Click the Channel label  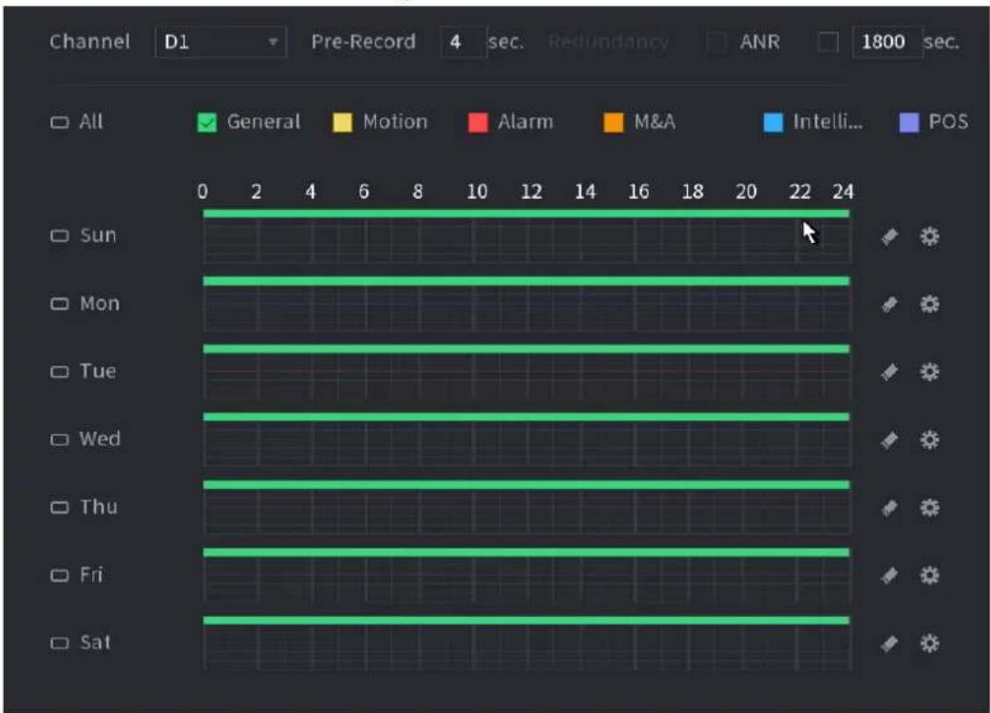(x=89, y=43)
